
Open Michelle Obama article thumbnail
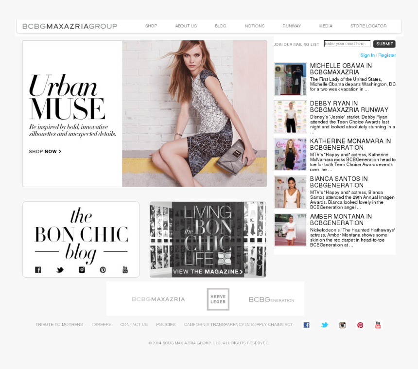291,79
